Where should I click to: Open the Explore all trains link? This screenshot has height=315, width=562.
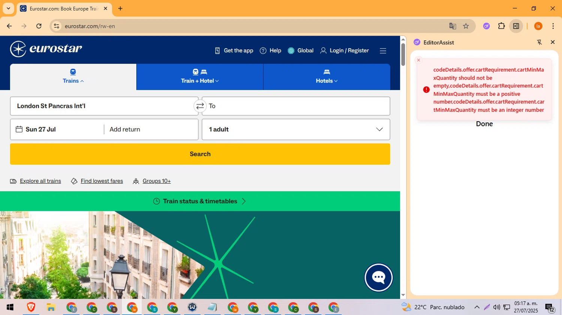point(40,181)
